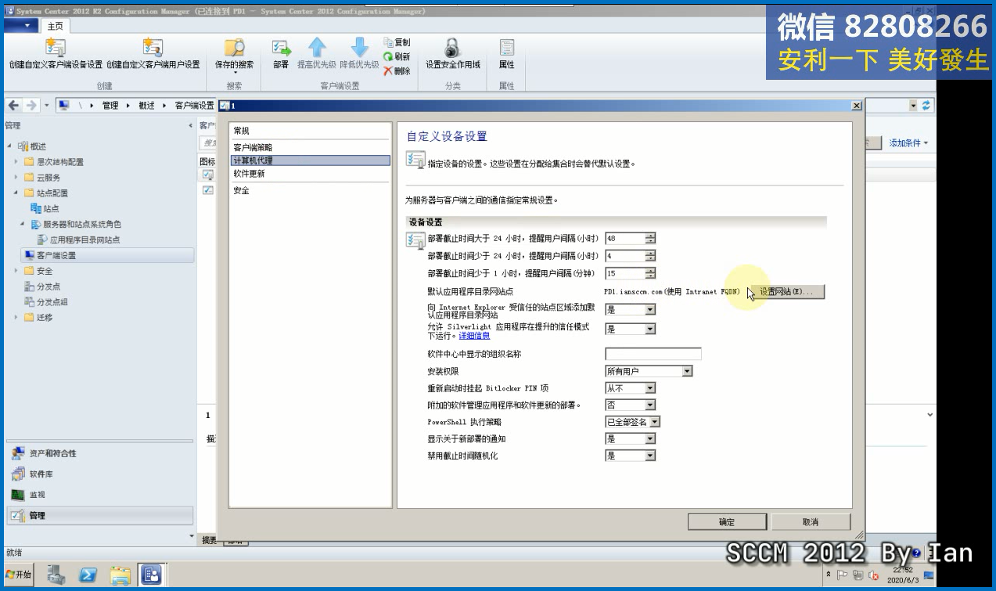Expand the 云服务 folder arrow
Screen dimensions: 996x591
pos(16,178)
